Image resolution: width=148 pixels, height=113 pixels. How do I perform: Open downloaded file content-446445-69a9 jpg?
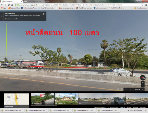(36, 110)
